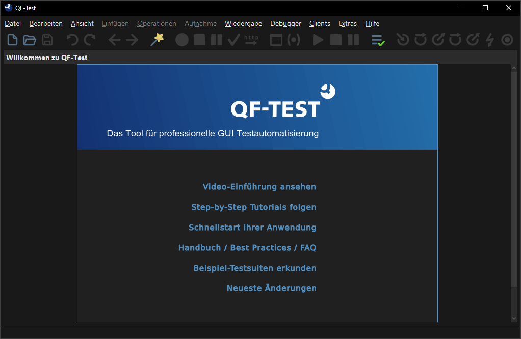The height and width of the screenshot is (339, 521).
Task: Click the scrollbar up arrow
Action: pyautogui.click(x=514, y=68)
